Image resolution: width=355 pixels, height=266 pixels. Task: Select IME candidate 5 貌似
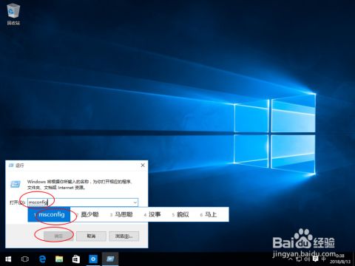180,214
